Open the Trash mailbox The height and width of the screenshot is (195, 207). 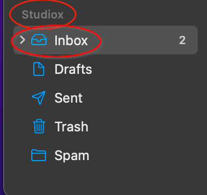point(71,127)
